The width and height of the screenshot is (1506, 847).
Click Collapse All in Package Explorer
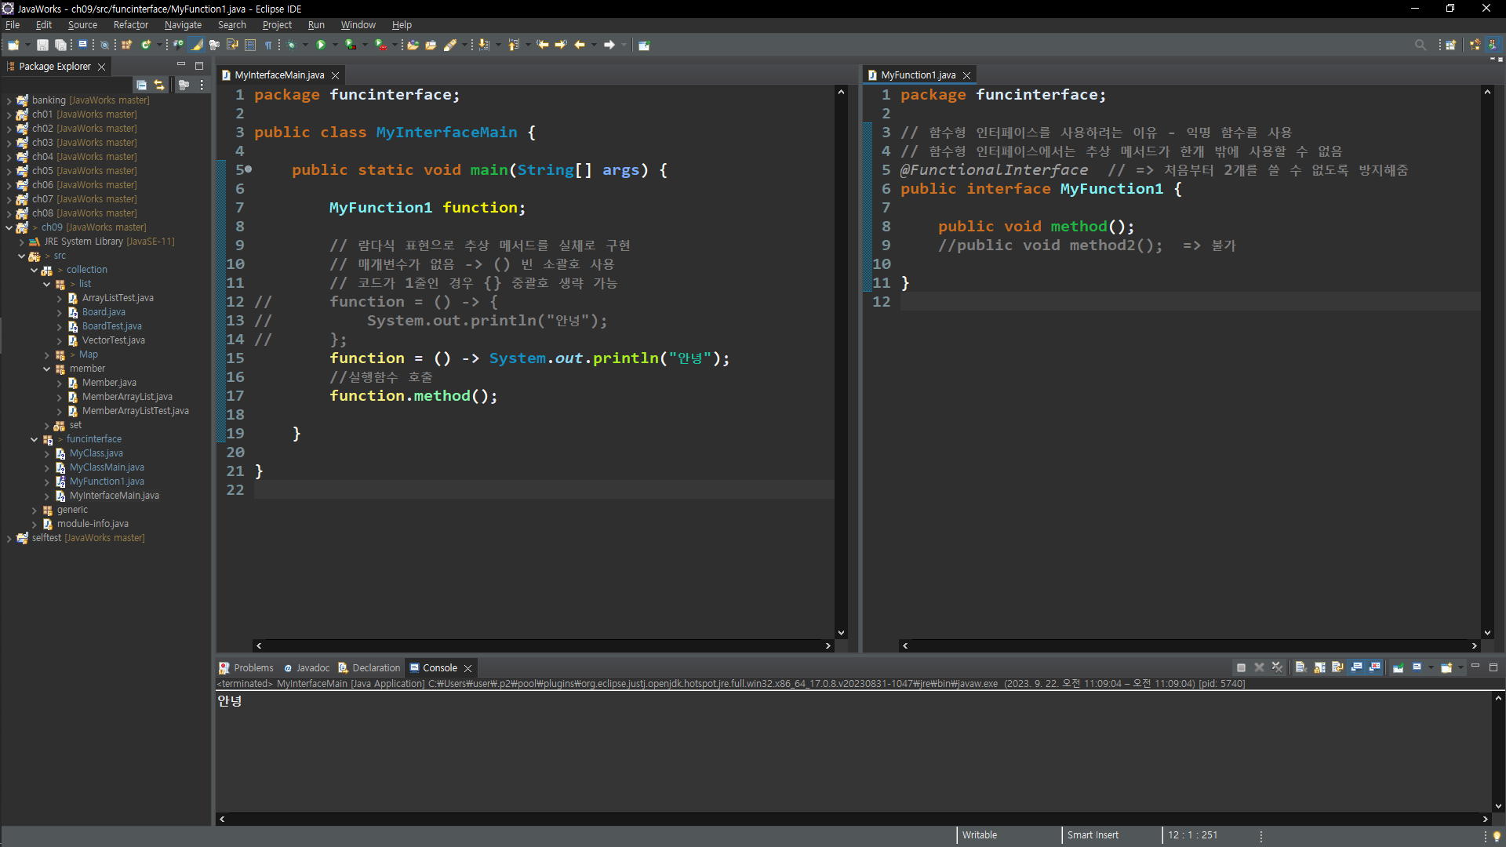click(x=141, y=85)
